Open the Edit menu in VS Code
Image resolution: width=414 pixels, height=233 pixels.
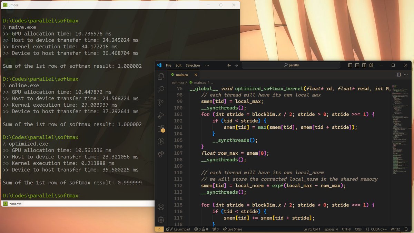(x=178, y=65)
